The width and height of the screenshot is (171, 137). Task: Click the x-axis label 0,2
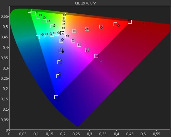tap(63, 134)
